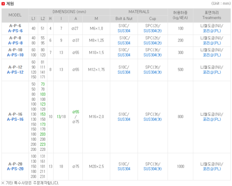Viewport: 232px width, 186px height.
Task: Open the A-PS-20 model link
Action: [x=15, y=169]
